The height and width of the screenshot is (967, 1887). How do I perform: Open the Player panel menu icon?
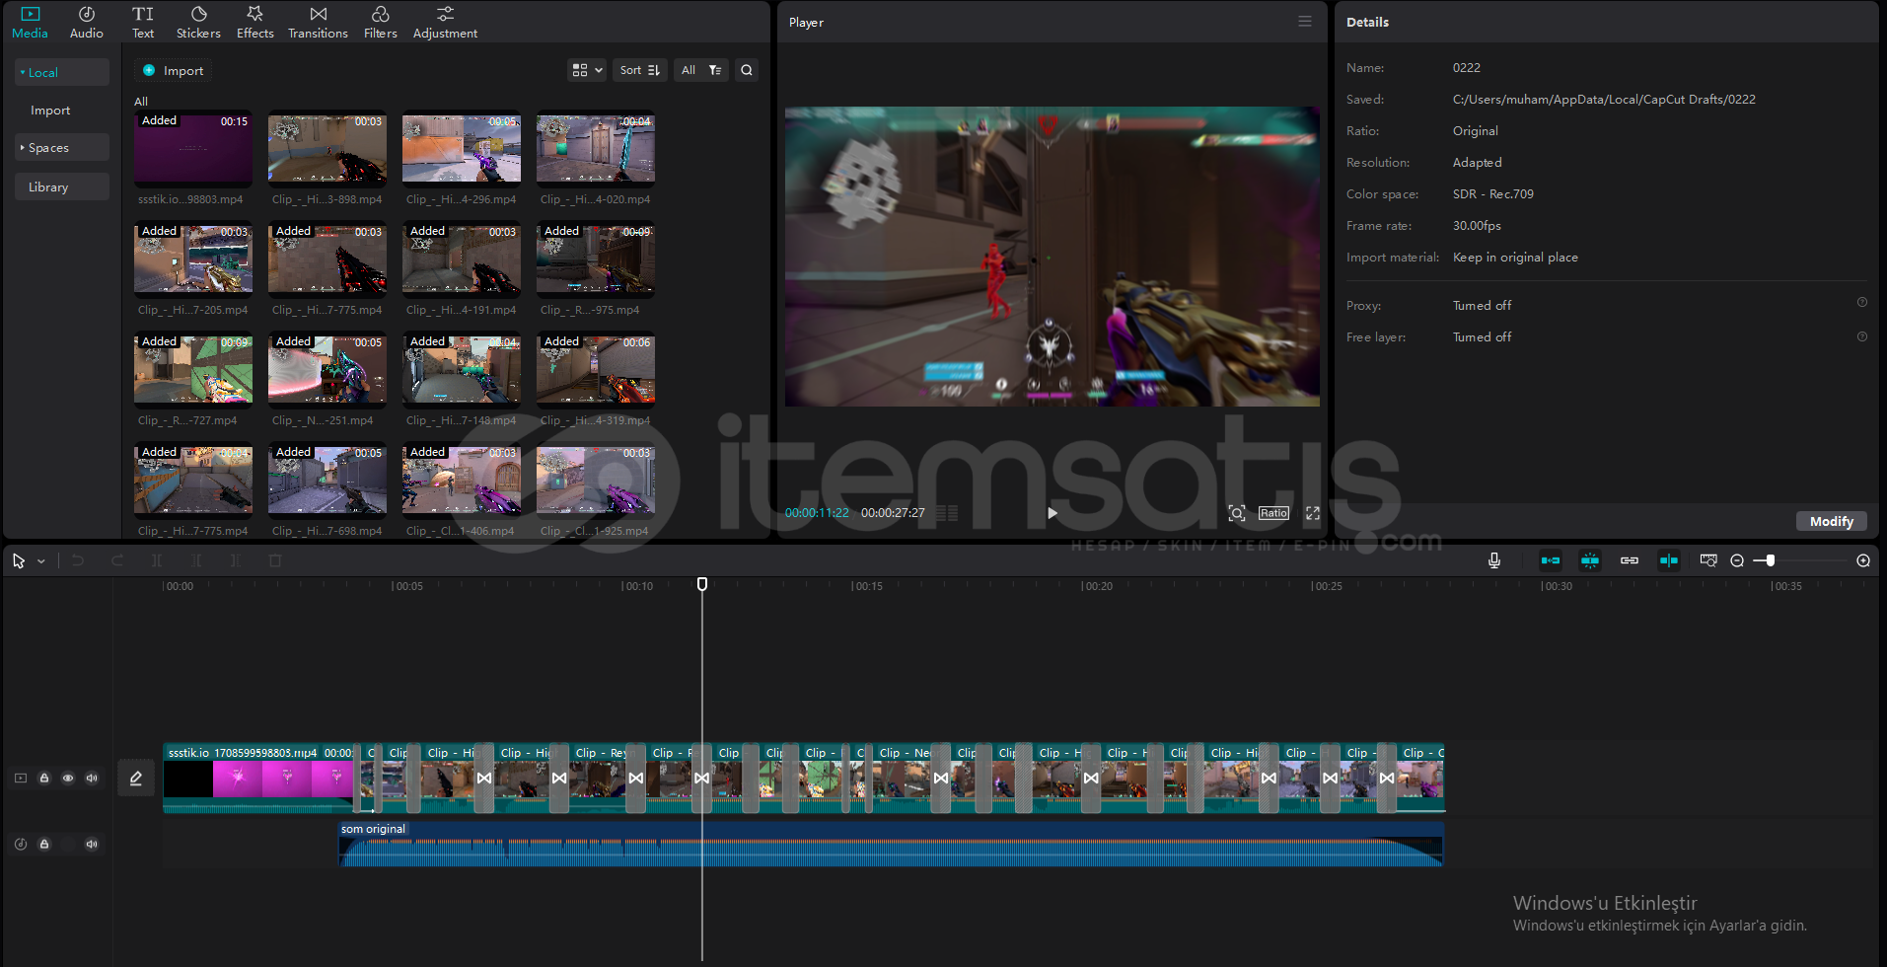click(1305, 22)
